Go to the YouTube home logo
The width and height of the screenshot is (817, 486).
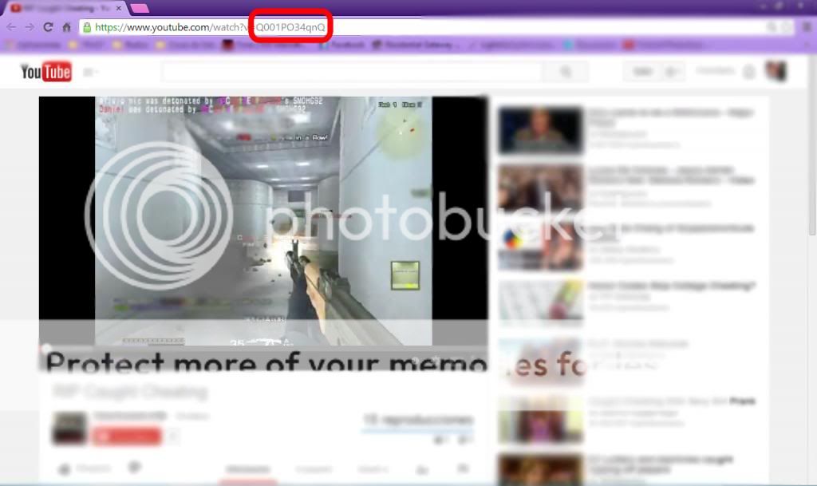(x=45, y=72)
